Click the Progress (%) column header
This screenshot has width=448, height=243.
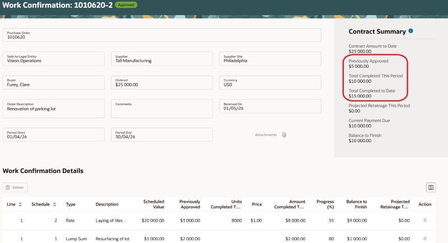tap(325, 204)
